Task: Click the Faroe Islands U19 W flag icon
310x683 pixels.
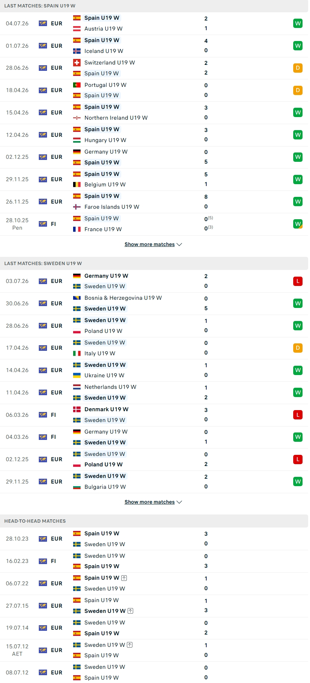Action: point(77,207)
